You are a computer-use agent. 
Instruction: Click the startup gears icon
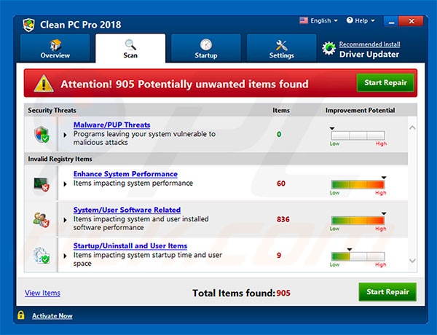(x=42, y=256)
